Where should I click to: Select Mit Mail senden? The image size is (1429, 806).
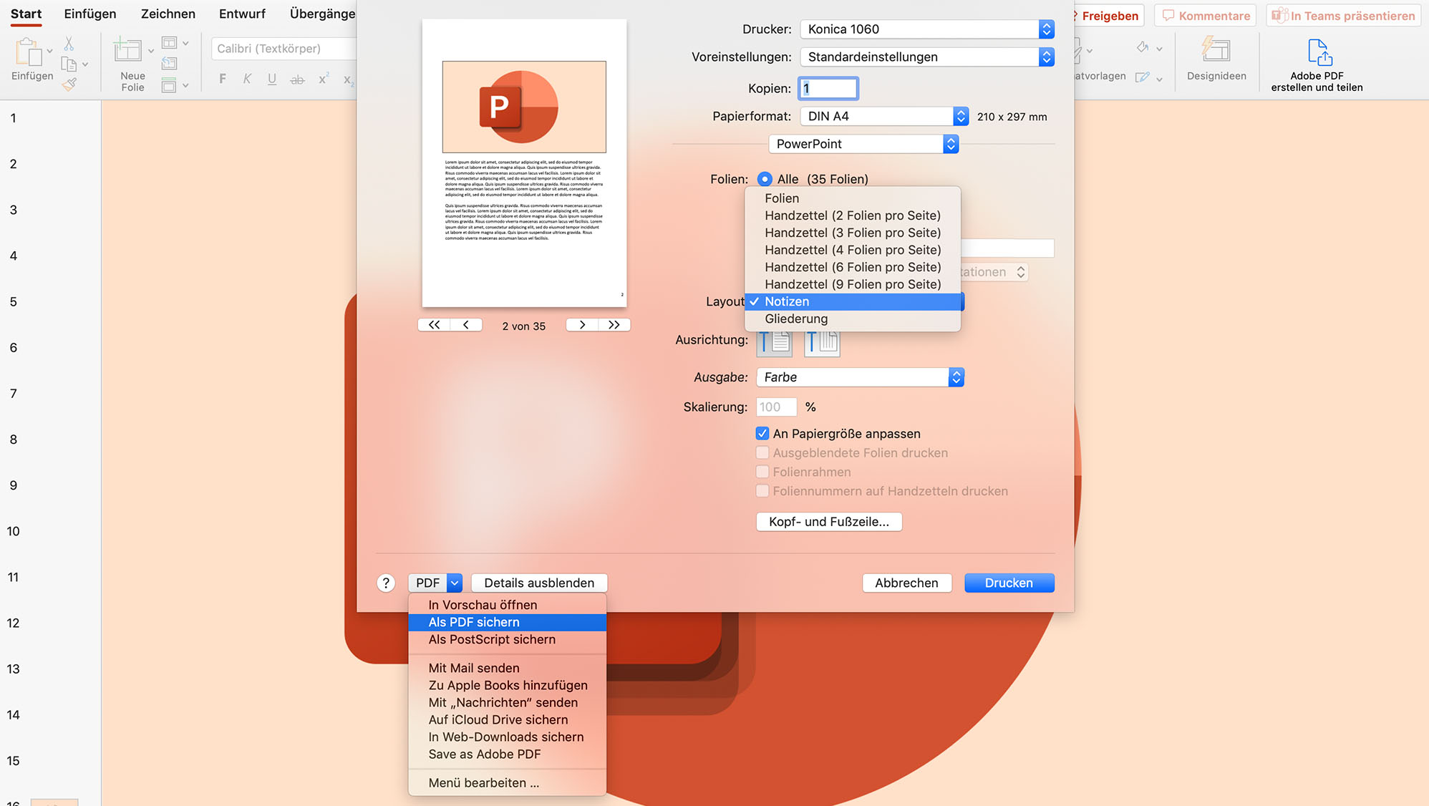(507, 669)
